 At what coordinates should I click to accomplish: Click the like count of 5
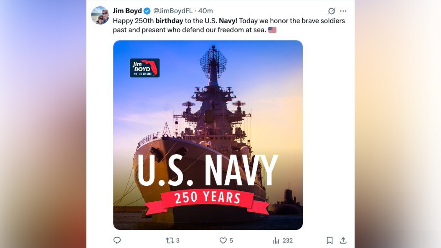pos(231,241)
